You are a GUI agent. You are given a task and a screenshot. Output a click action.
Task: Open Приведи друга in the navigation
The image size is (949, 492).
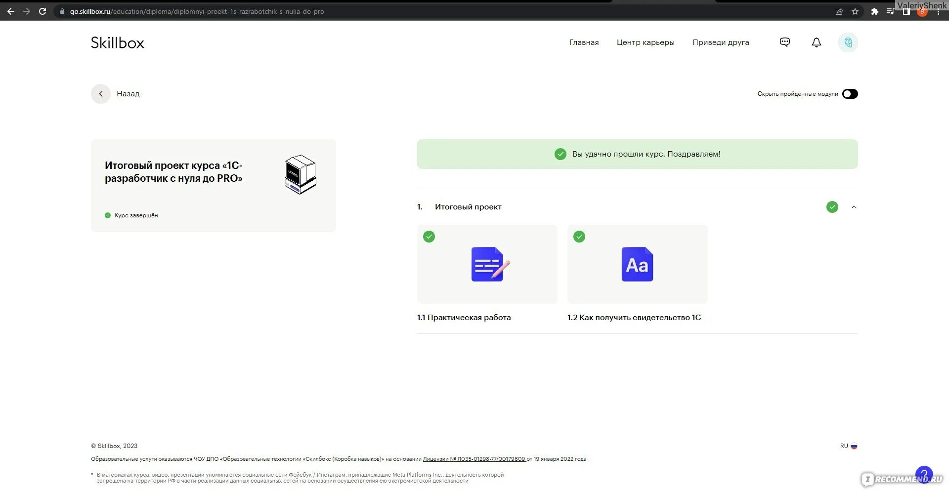click(721, 42)
